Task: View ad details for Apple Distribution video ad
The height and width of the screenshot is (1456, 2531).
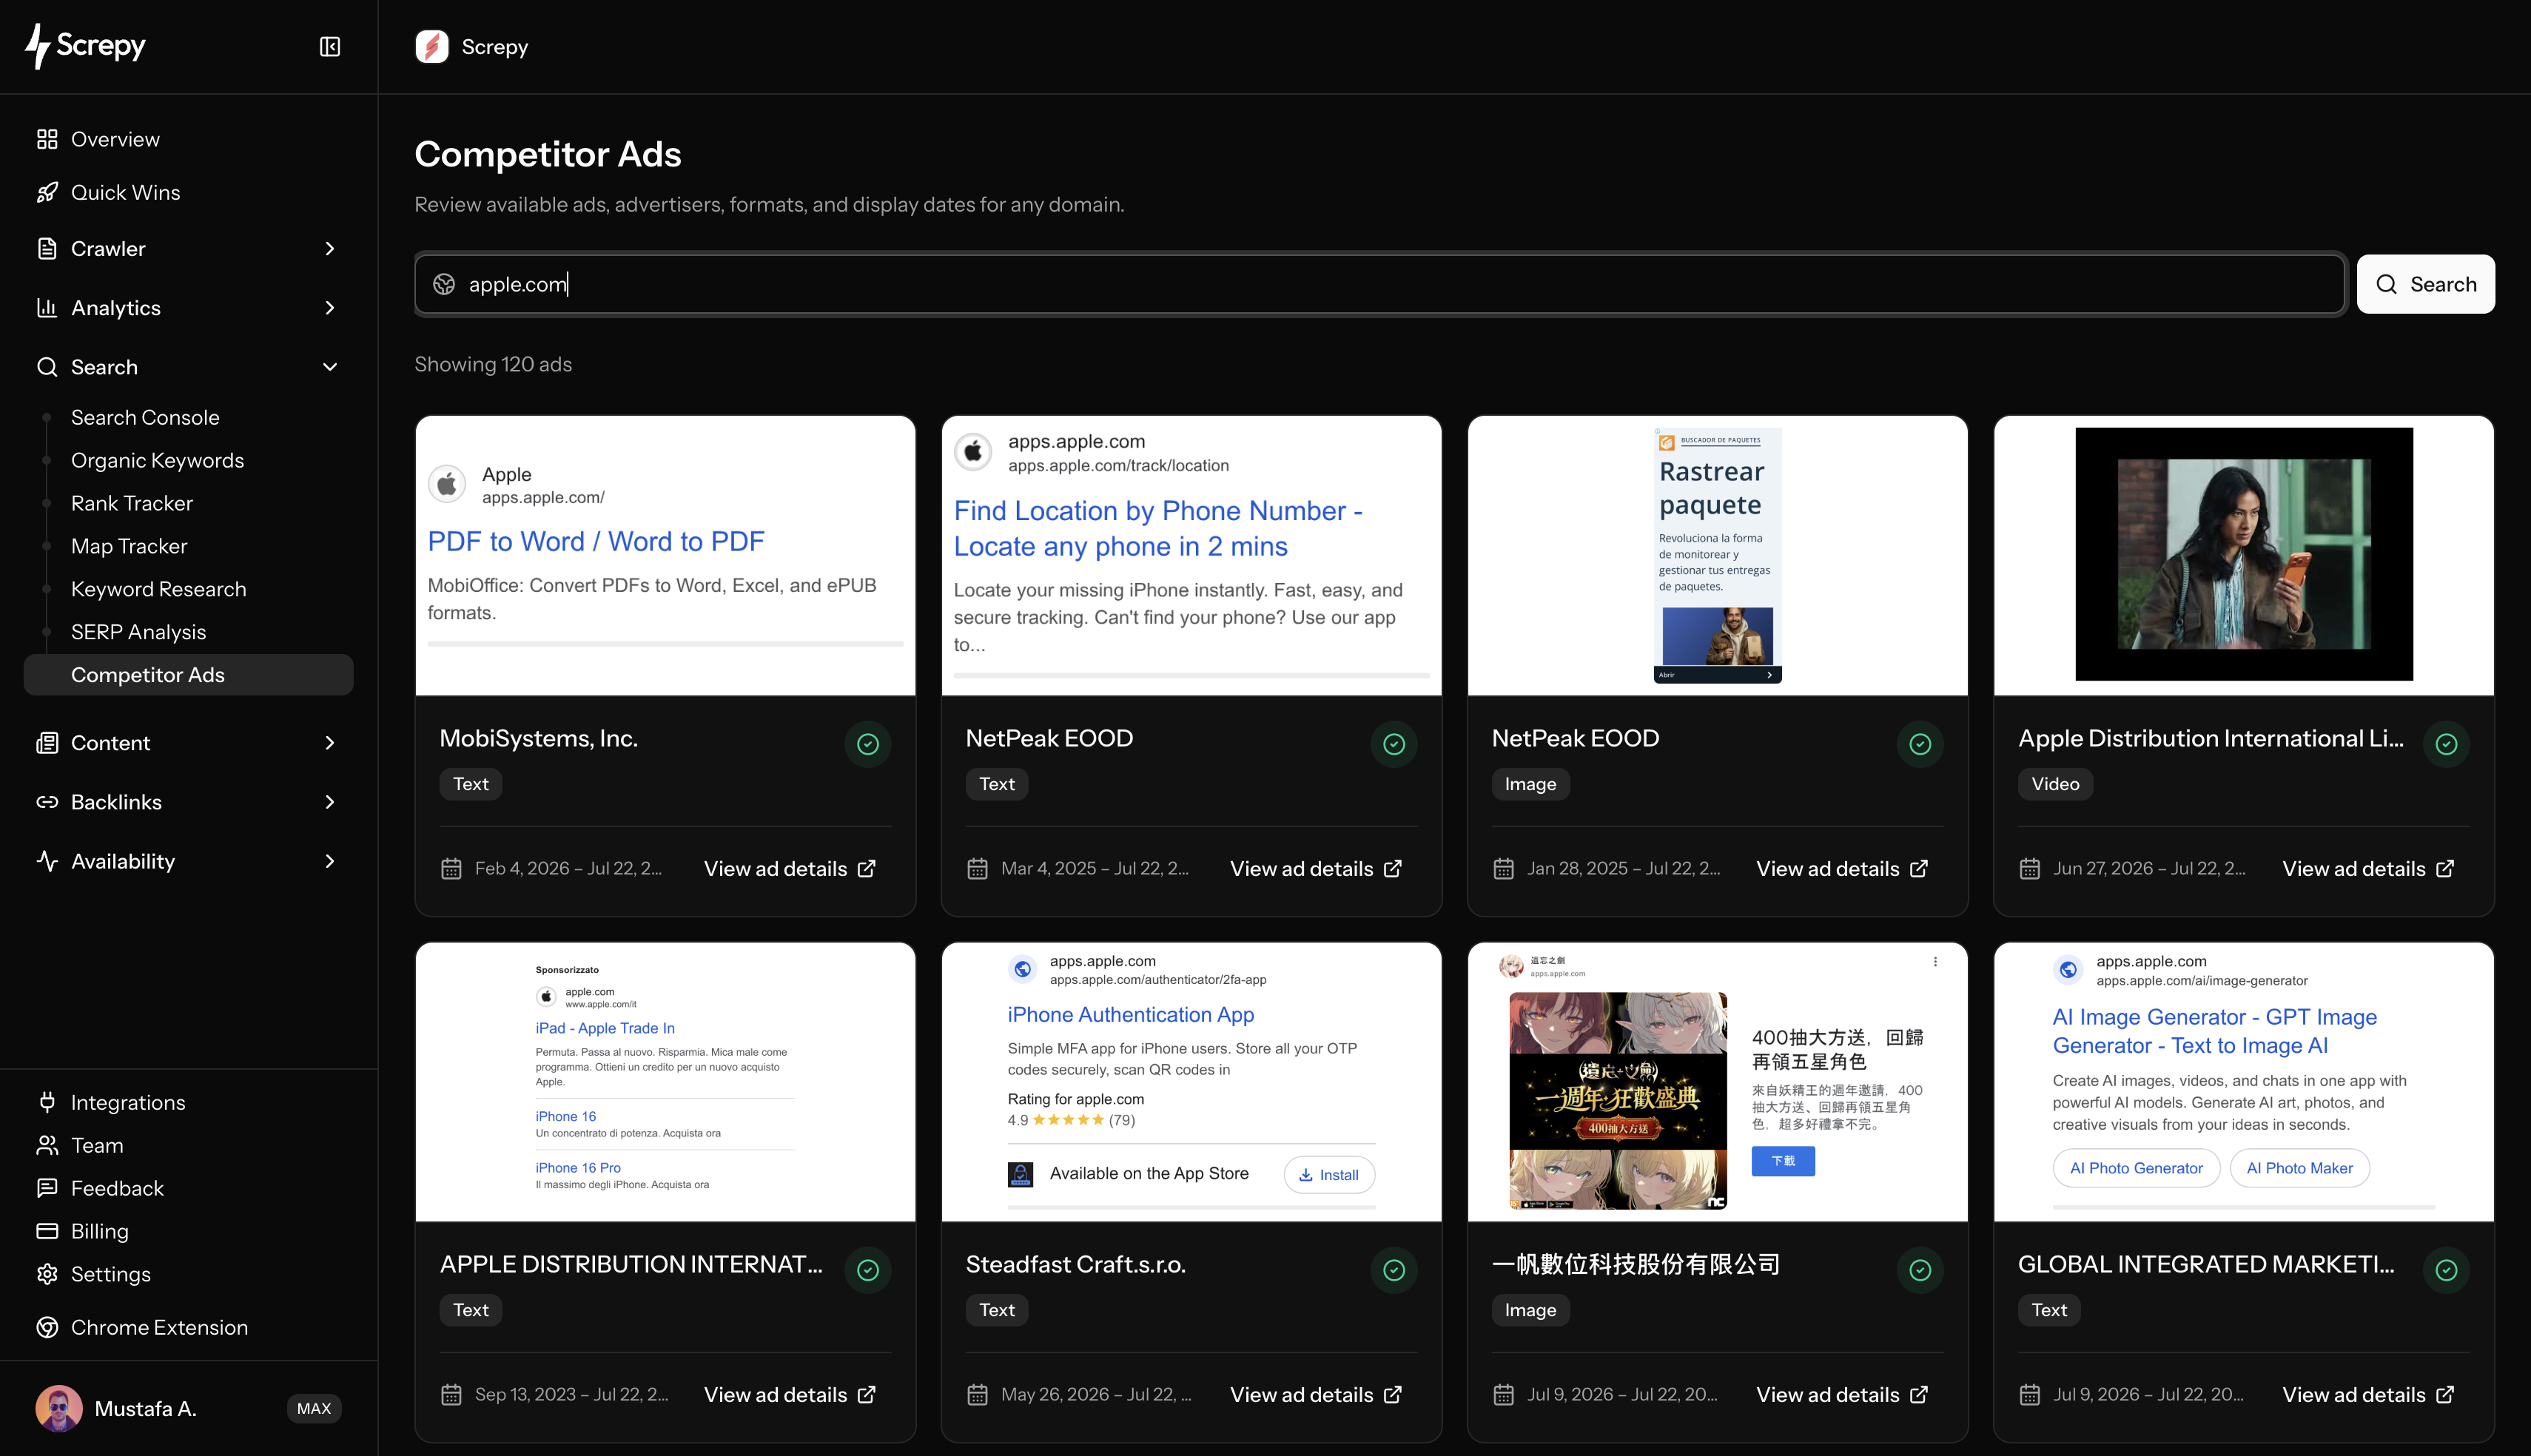Action: (x=2368, y=869)
